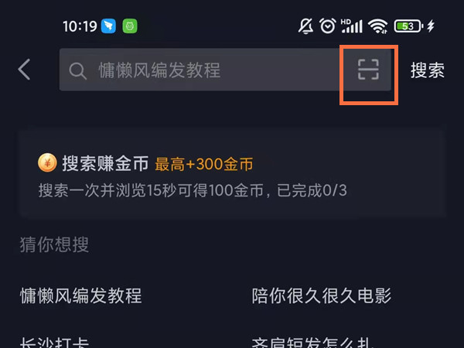
Task: Tap the alarm clock status icon
Action: 328,26
